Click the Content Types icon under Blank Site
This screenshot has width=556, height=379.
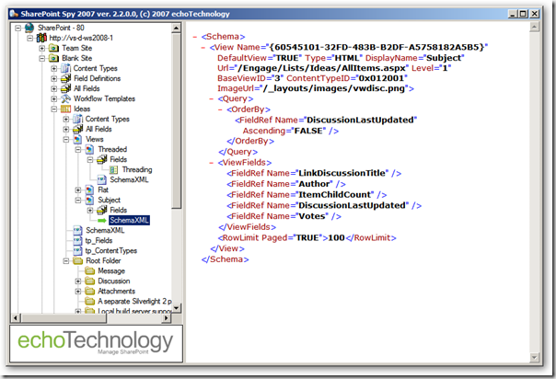tap(65, 68)
